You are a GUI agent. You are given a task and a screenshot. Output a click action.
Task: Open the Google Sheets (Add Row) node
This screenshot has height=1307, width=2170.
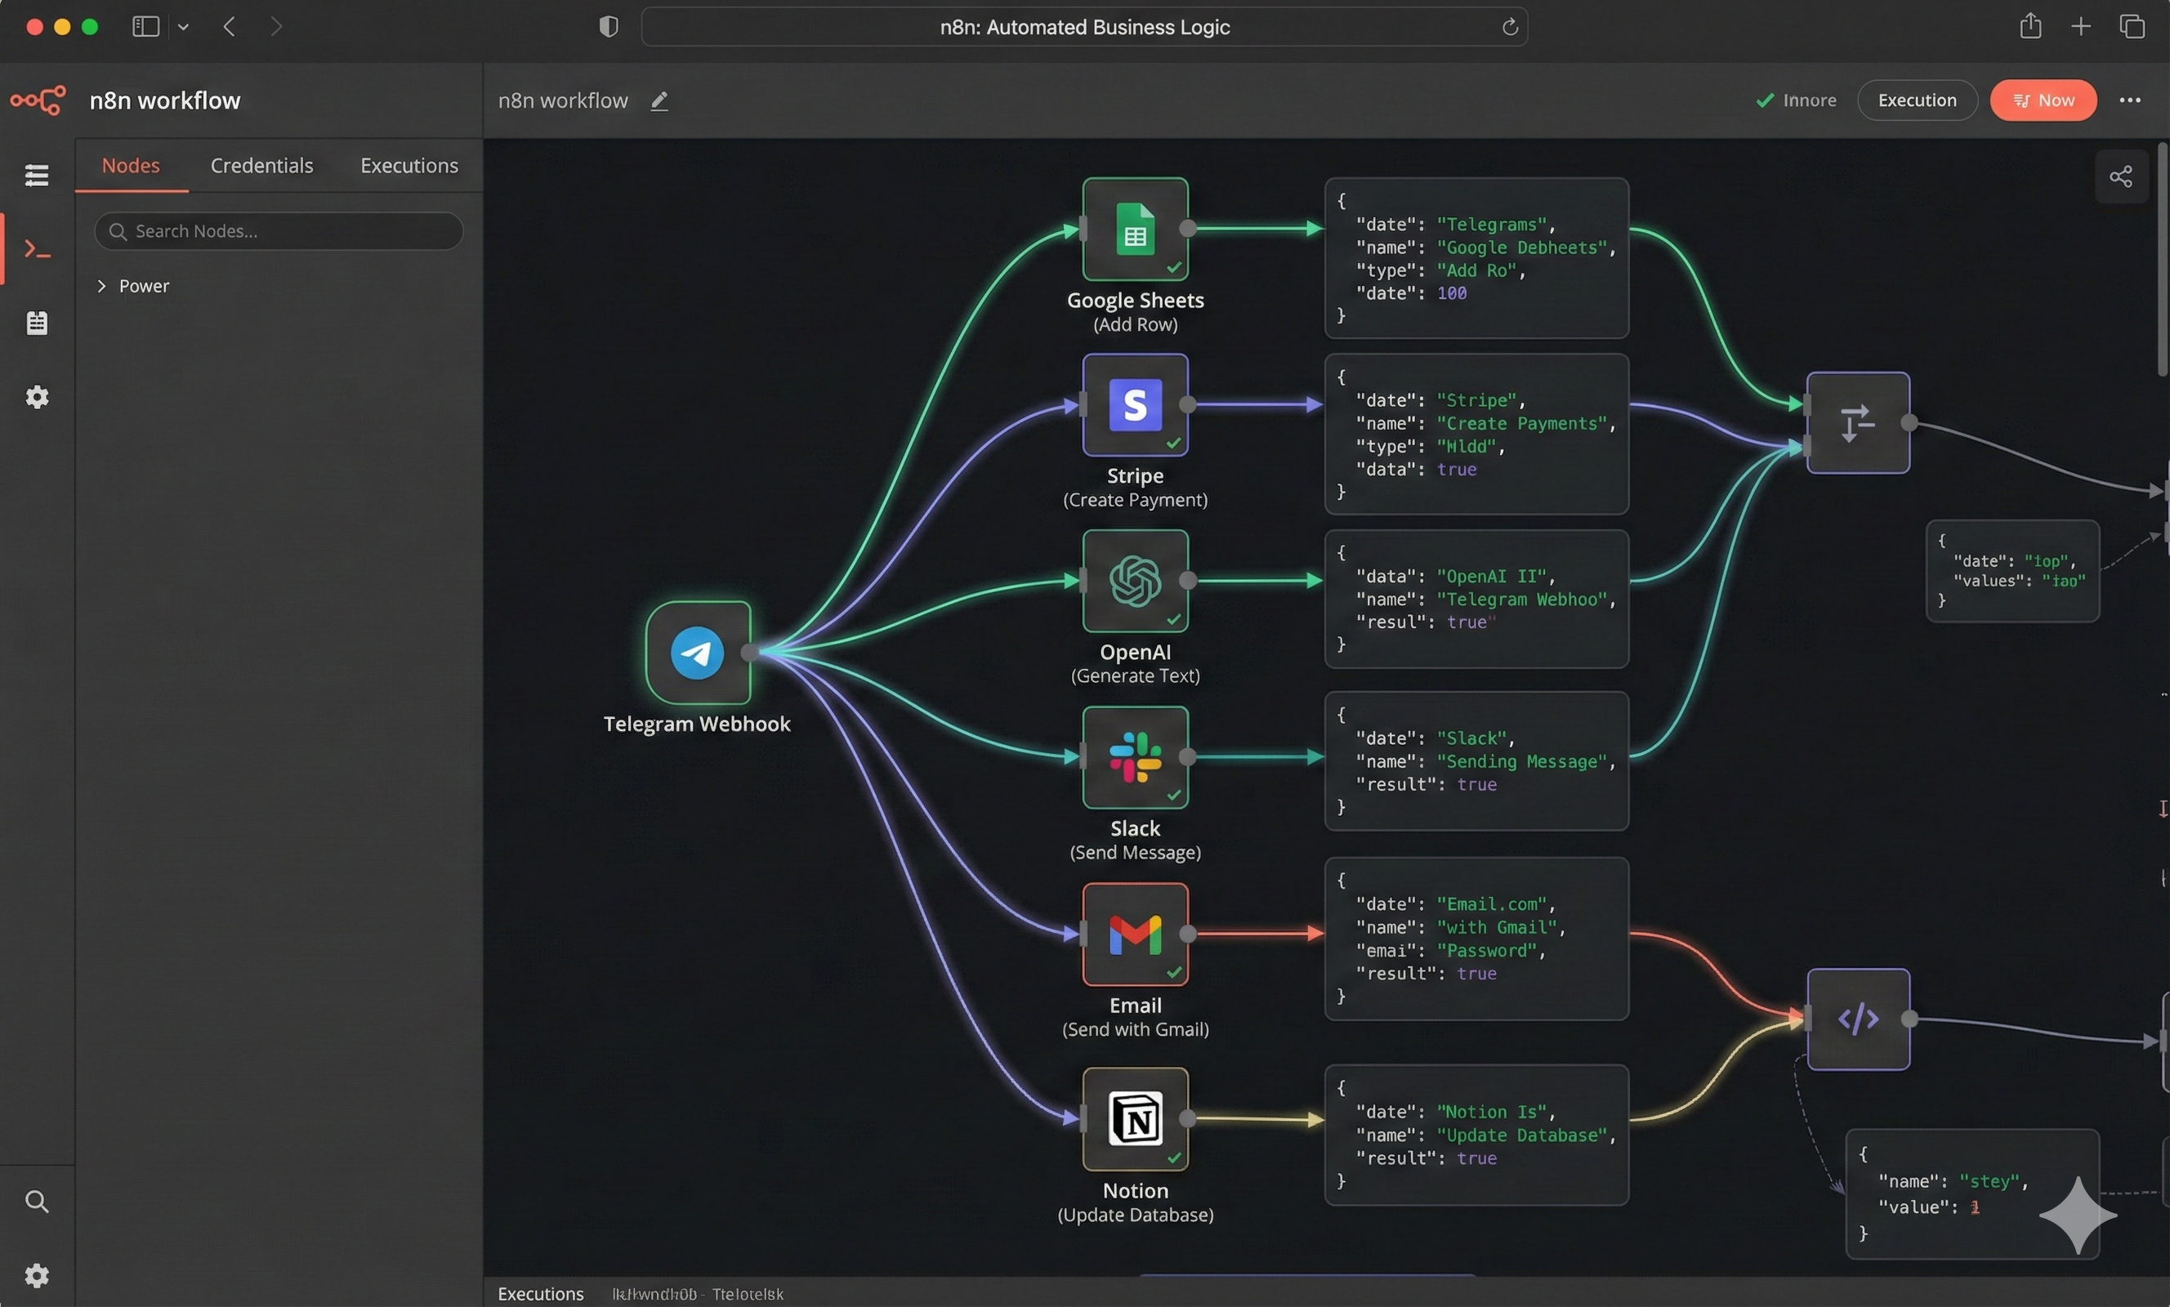1135,228
